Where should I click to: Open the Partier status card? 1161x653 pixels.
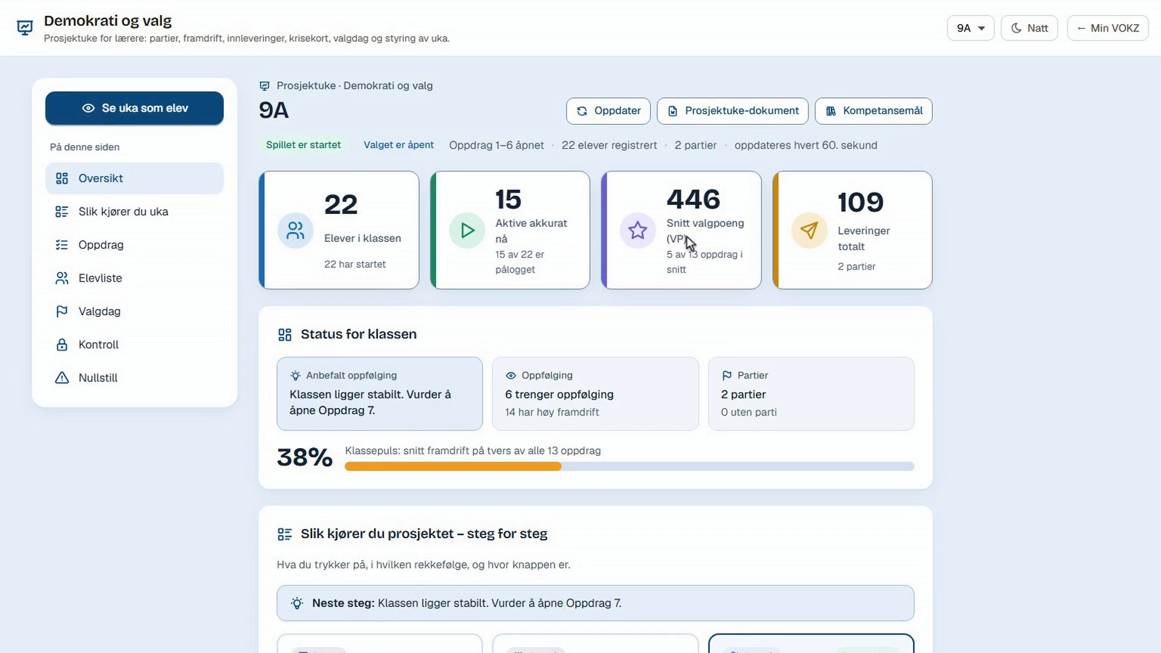811,394
